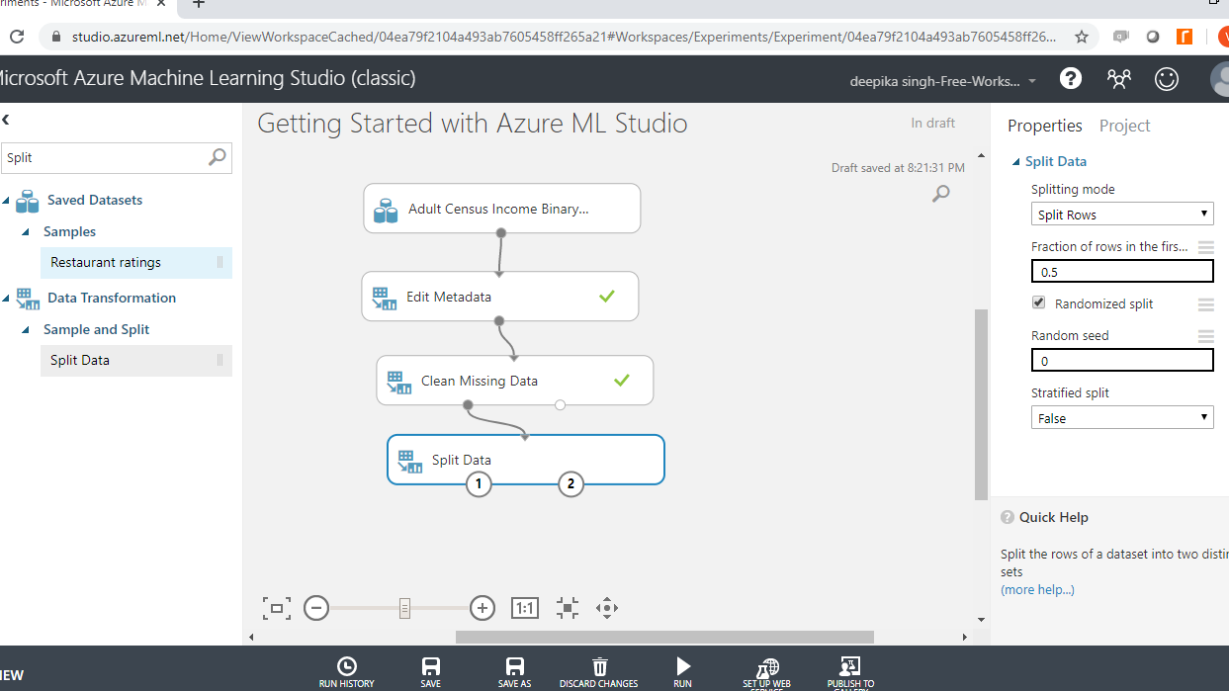Viewport: 1229px width, 691px height.
Task: Click the experiment title text
Action: [x=473, y=124]
